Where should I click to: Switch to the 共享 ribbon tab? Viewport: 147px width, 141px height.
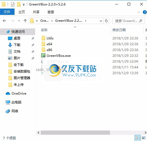coord(36,12)
